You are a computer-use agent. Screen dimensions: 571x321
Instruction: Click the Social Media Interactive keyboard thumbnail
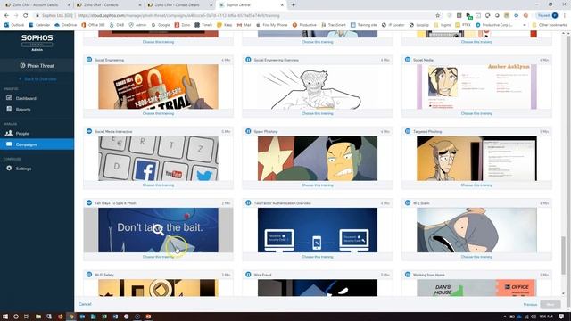pos(158,159)
